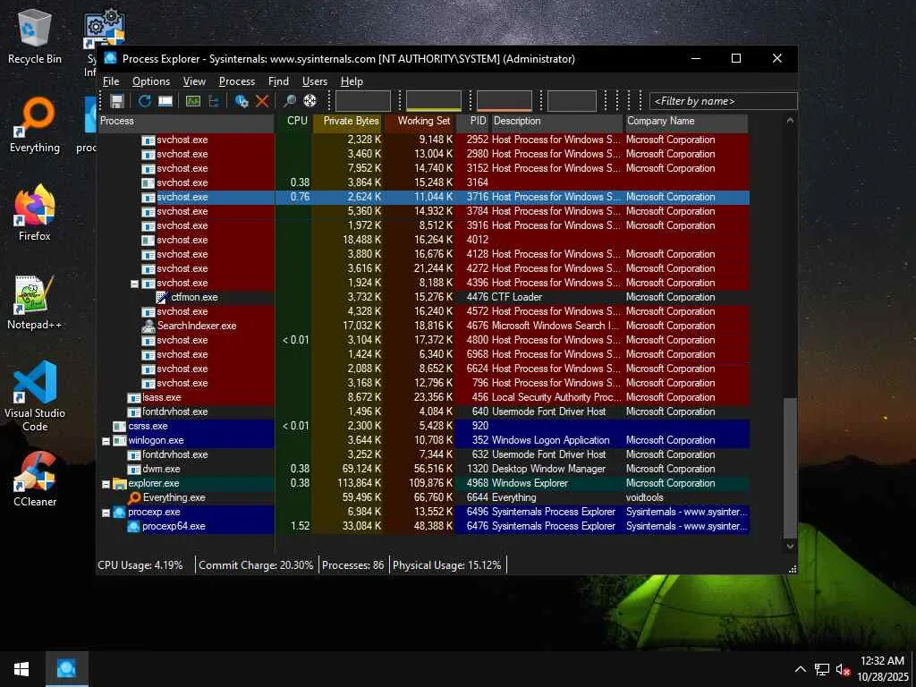This screenshot has height=687, width=916.
Task: Collapse the procexp.exe tree node
Action: click(106, 513)
